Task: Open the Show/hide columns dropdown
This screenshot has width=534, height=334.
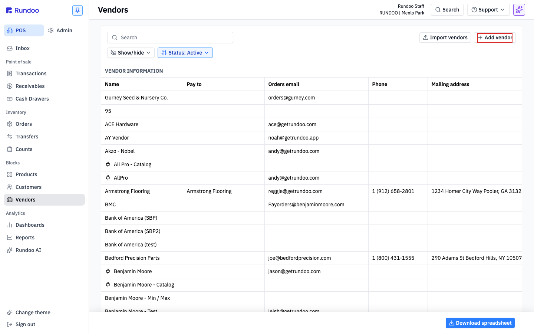Action: tap(131, 53)
